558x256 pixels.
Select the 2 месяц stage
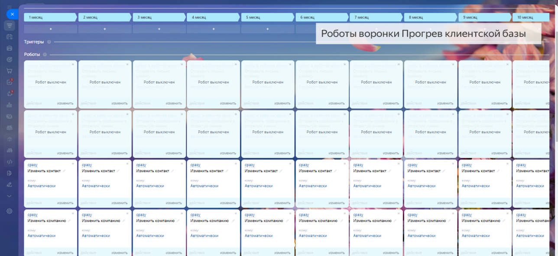tap(105, 17)
